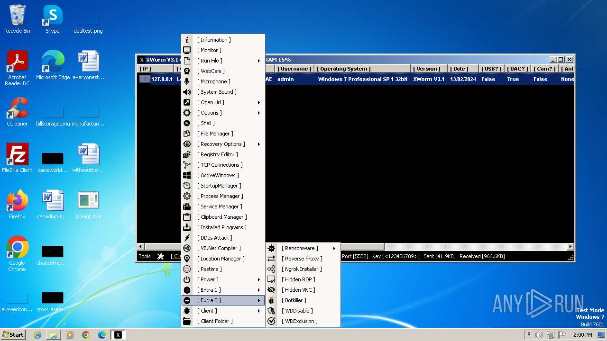607x341 pixels.
Task: Click the System Sound speaker icon
Action: pos(187,92)
